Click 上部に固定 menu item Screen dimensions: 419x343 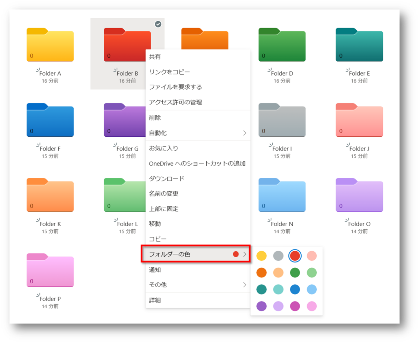pyautogui.click(x=198, y=209)
